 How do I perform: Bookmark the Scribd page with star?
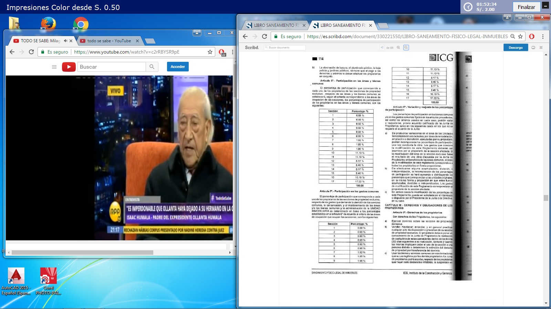(x=520, y=36)
